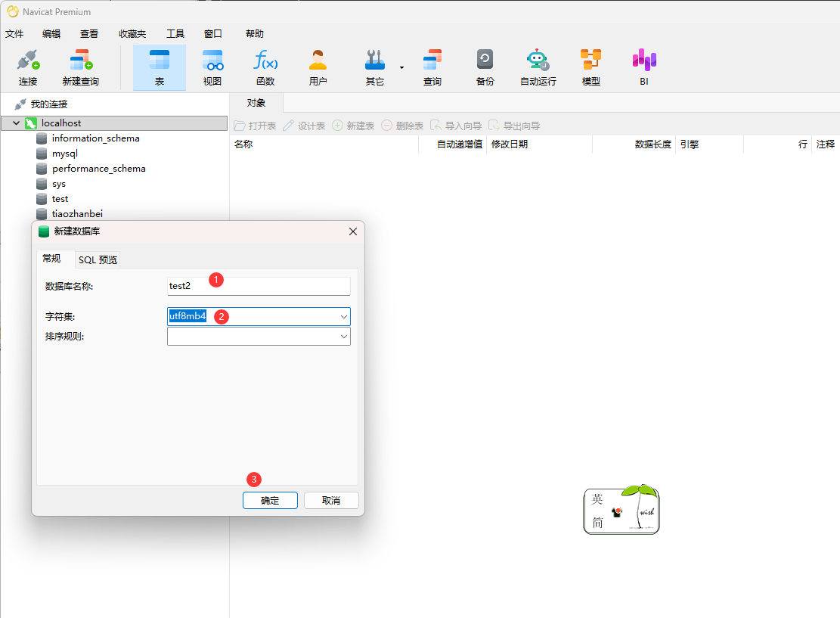This screenshot has height=618, width=840.
Task: Click 导入向导 (Import Wizard) button
Action: 457,126
